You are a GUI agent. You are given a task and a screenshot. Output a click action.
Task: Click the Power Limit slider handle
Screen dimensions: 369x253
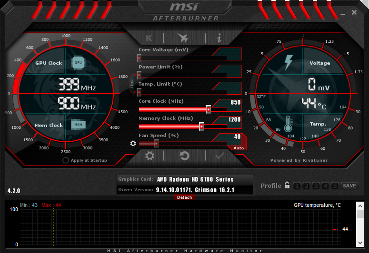(x=139, y=75)
